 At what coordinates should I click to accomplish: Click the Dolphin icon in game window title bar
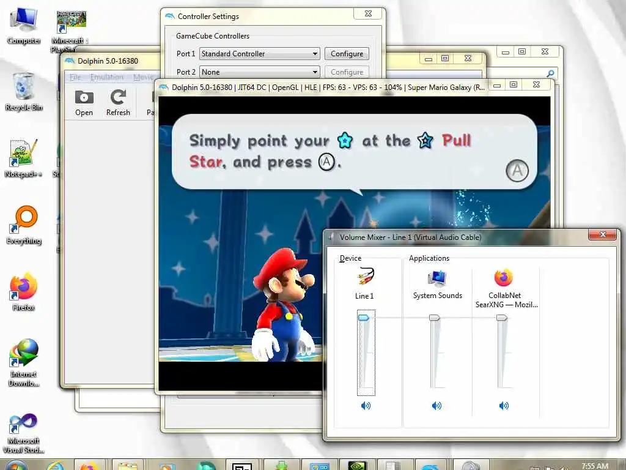click(x=164, y=87)
